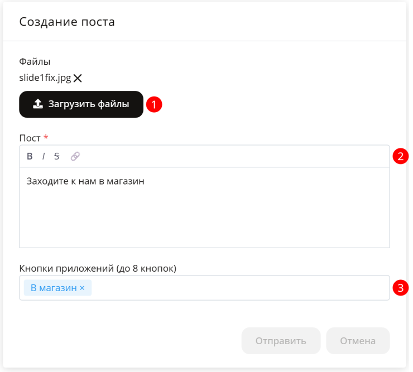
Task: Insert a link with the chain icon
Action: click(75, 156)
